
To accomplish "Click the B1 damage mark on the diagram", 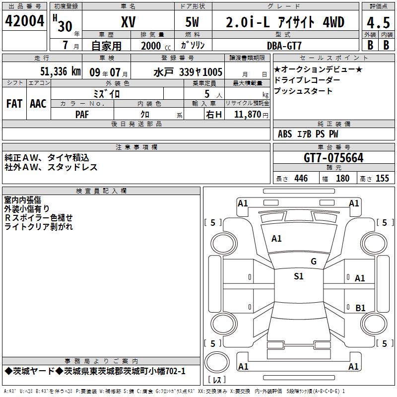I will (360, 308).
